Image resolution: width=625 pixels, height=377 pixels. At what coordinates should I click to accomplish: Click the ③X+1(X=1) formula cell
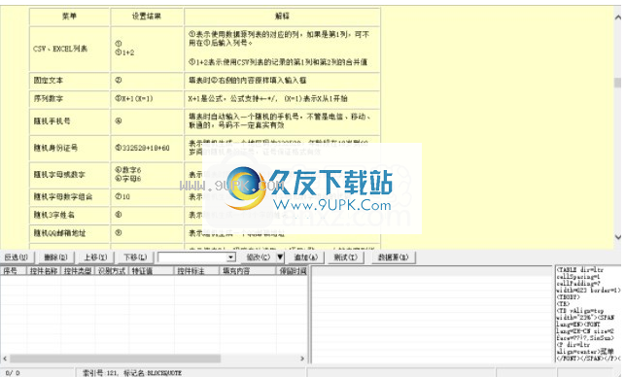tap(147, 98)
